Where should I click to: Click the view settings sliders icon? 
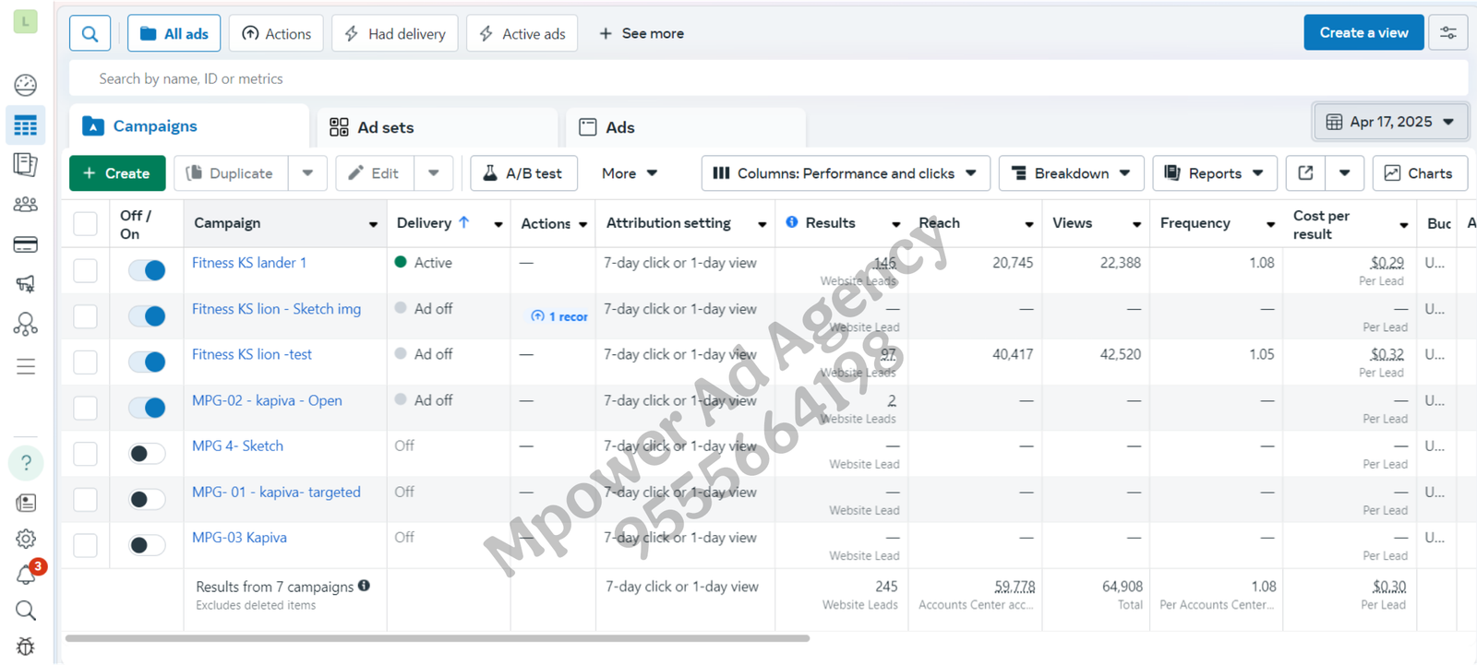click(1447, 33)
